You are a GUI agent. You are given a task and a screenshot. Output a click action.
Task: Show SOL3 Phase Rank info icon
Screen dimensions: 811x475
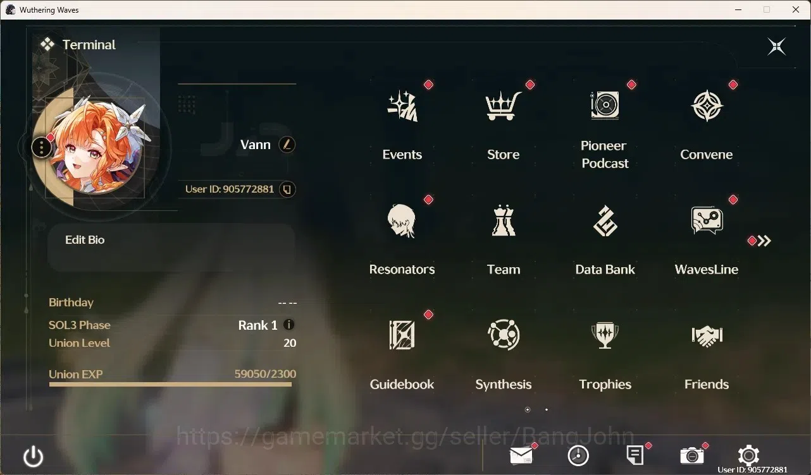[289, 325]
